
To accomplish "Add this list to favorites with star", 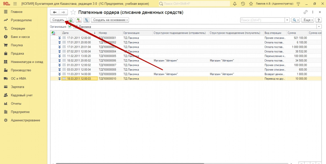I will point(73,12).
